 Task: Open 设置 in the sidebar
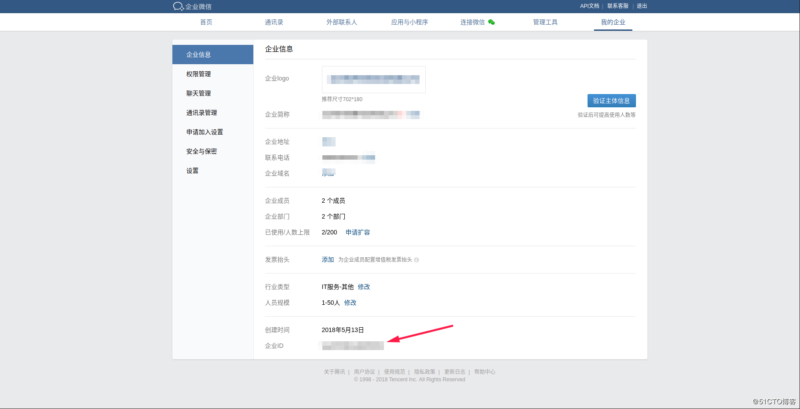click(x=213, y=171)
